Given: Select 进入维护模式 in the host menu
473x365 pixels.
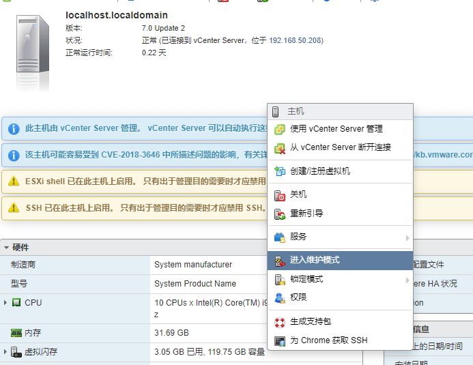Looking at the screenshot, I should click(314, 261).
